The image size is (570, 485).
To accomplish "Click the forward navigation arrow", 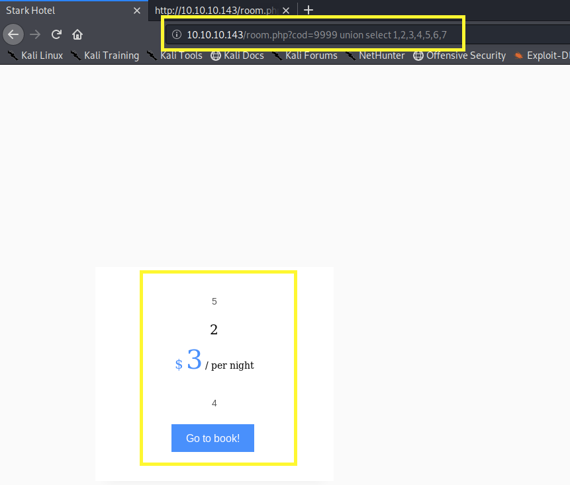I will [x=35, y=34].
